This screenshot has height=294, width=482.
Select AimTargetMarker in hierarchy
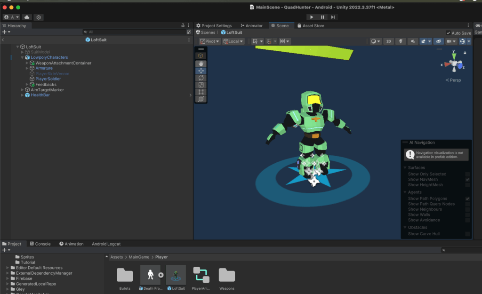[x=47, y=90]
